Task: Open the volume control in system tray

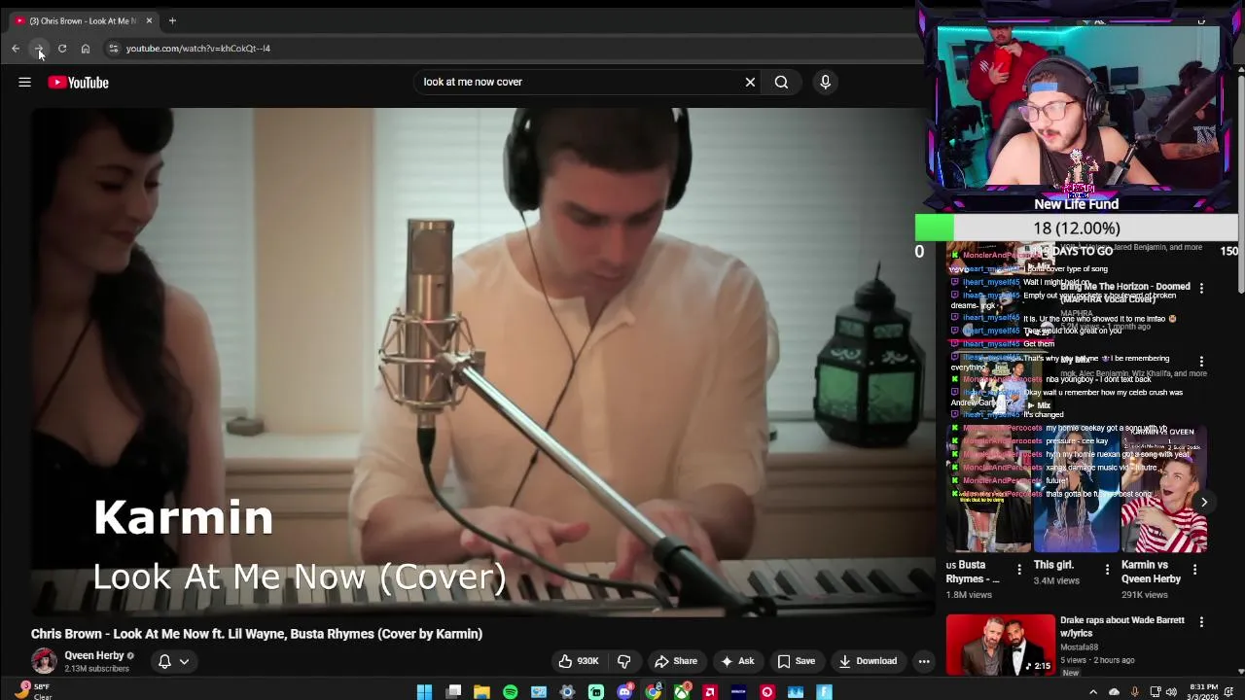Action: pyautogui.click(x=1171, y=692)
